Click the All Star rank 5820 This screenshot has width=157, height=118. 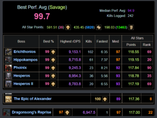click(89, 27)
